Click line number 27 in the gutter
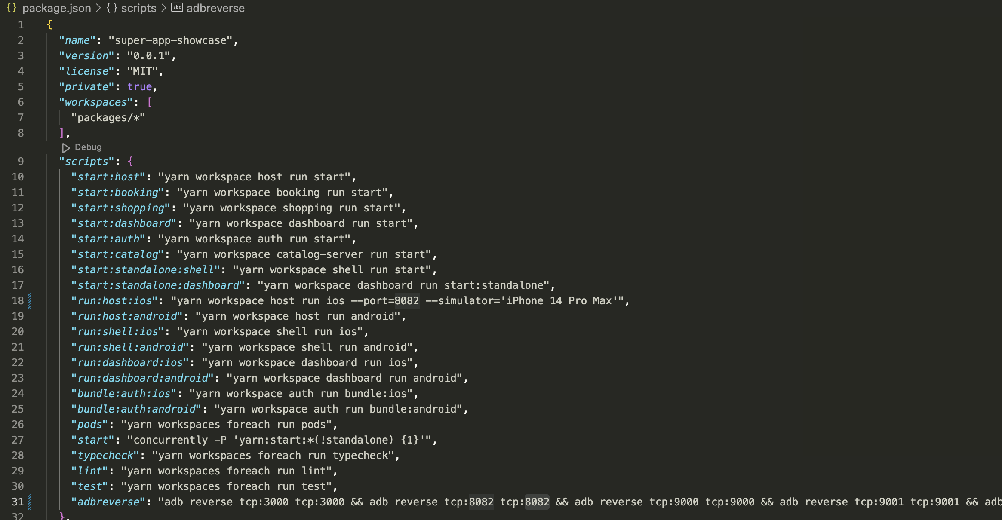The width and height of the screenshot is (1002, 520). [x=18, y=440]
